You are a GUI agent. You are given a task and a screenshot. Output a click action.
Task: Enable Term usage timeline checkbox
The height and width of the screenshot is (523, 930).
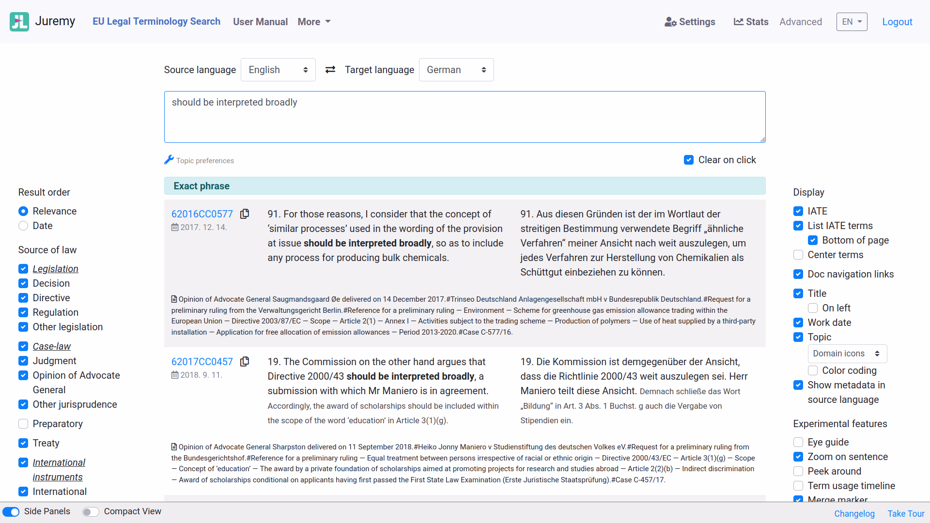point(798,486)
